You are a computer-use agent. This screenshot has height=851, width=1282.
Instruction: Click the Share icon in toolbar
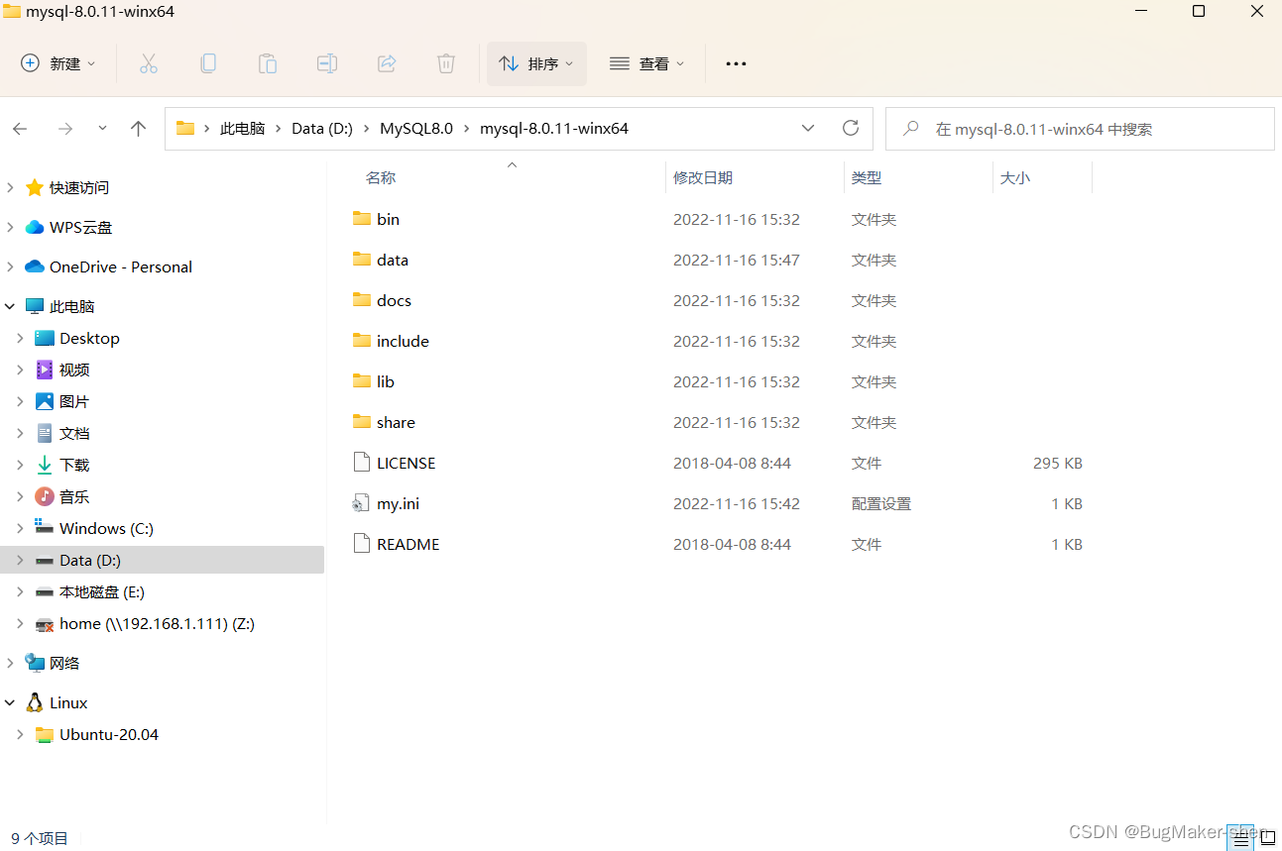pos(387,63)
